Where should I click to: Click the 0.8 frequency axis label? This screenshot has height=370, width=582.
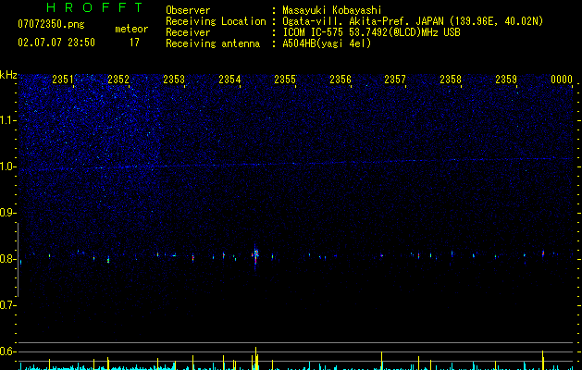tap(7, 259)
